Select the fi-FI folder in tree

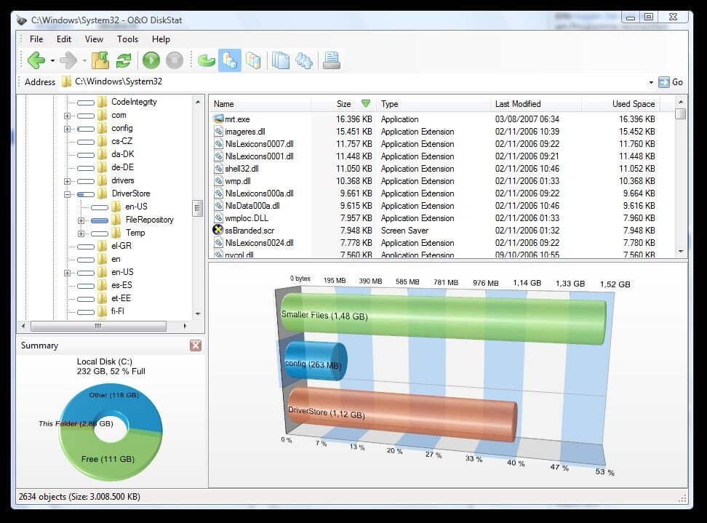click(x=117, y=311)
